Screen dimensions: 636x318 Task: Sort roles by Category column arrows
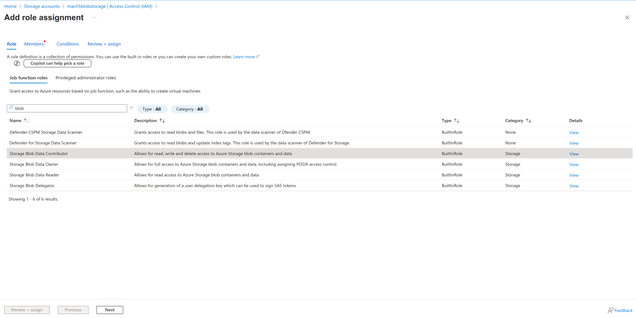[528, 121]
